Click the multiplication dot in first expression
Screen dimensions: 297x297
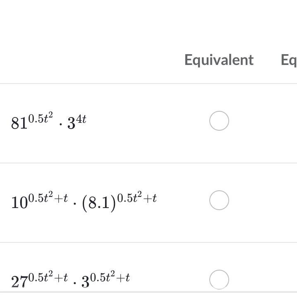(x=60, y=124)
